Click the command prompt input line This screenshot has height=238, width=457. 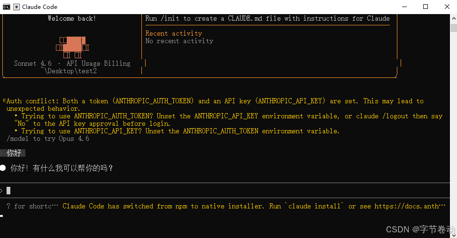pos(225,191)
